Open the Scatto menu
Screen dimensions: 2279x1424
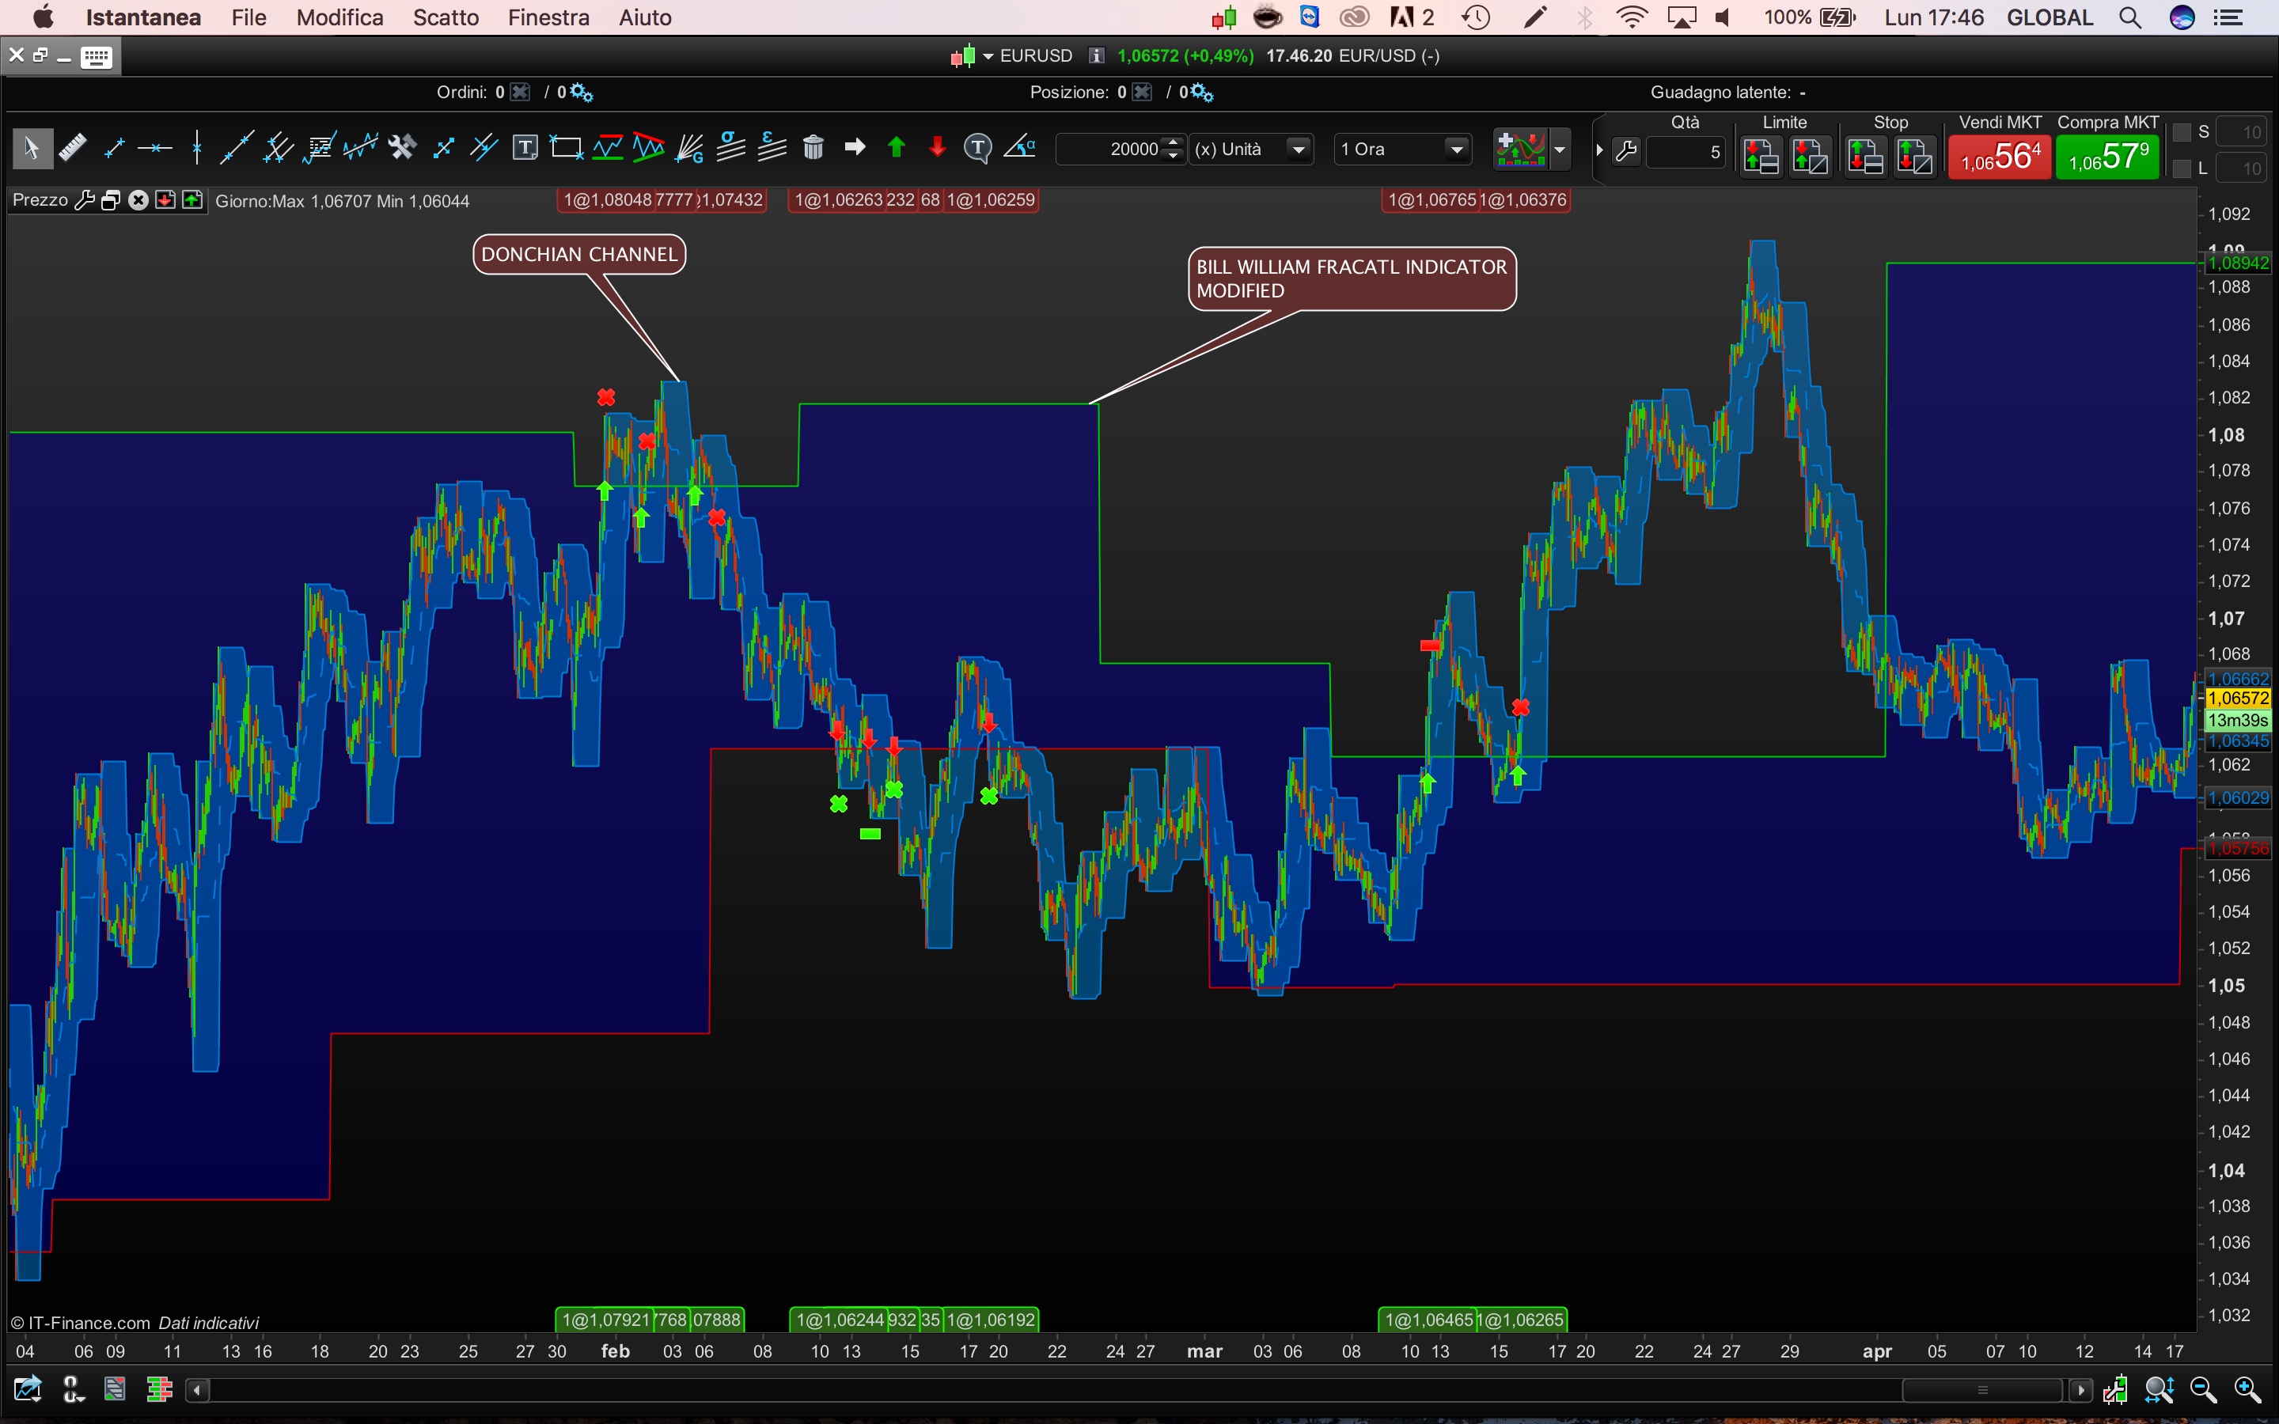(x=446, y=17)
